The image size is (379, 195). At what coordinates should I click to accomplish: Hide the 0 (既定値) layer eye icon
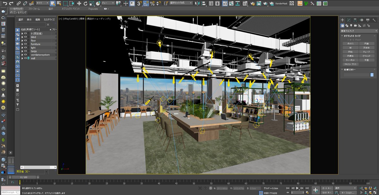click(26, 33)
